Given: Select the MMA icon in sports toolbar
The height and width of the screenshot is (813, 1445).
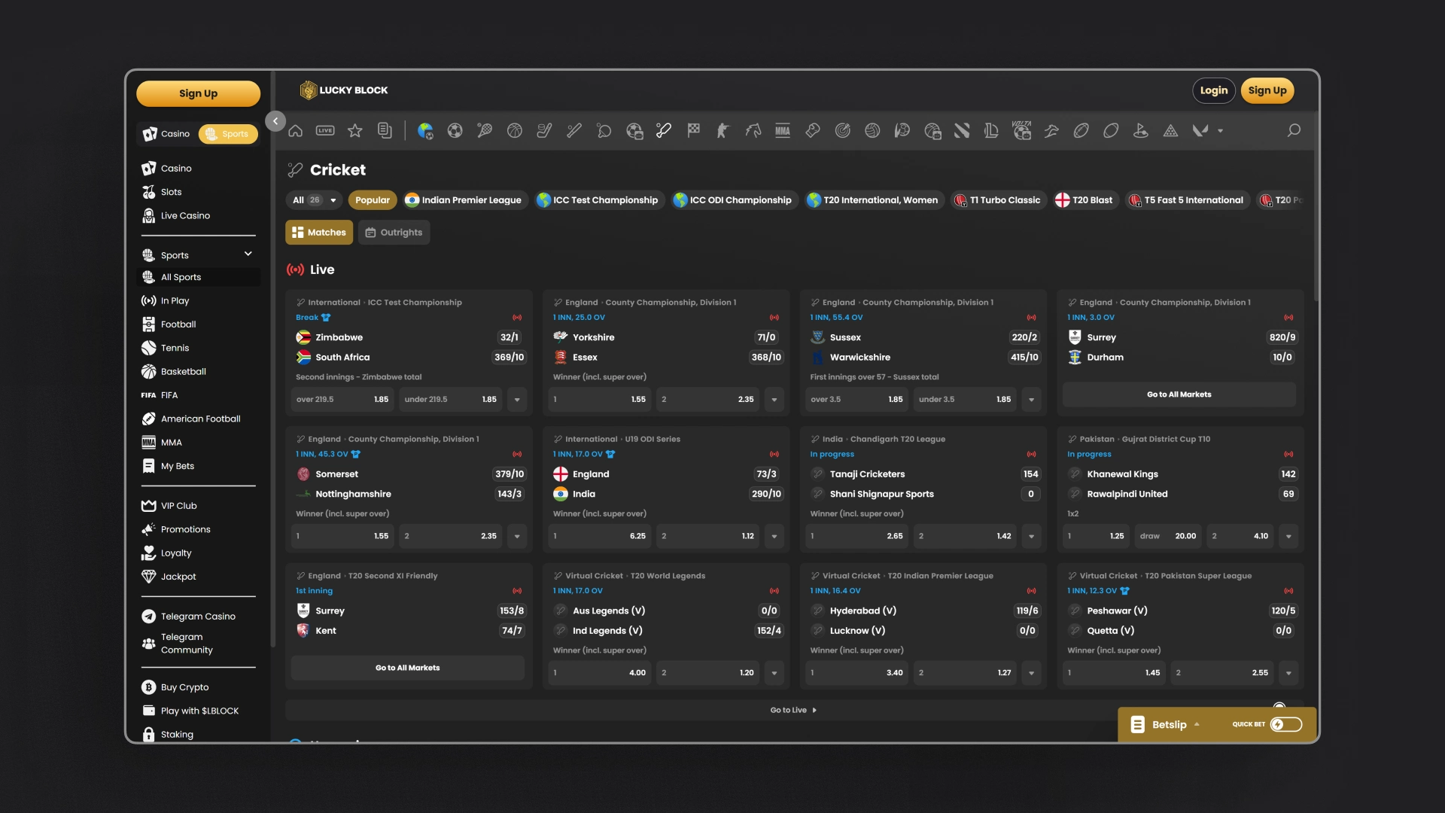Looking at the screenshot, I should click(x=783, y=131).
